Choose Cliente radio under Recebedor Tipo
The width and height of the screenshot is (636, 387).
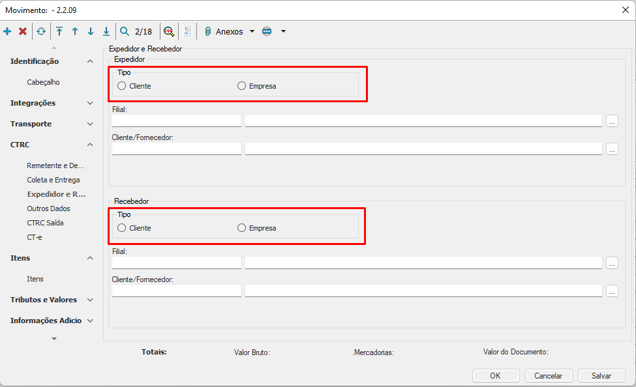pyautogui.click(x=122, y=228)
